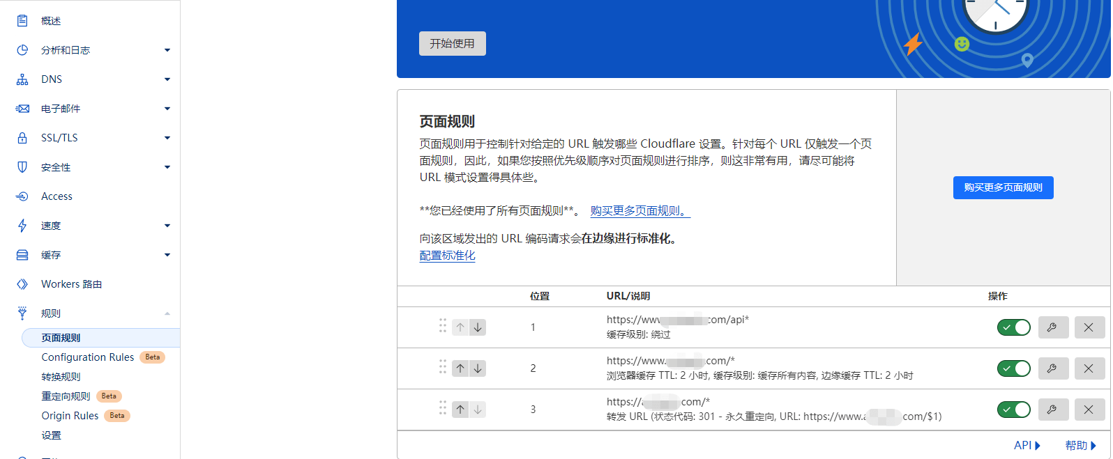The height and width of the screenshot is (459, 1113).
Task: Click the drag handle for rule 3
Action: pyautogui.click(x=443, y=408)
